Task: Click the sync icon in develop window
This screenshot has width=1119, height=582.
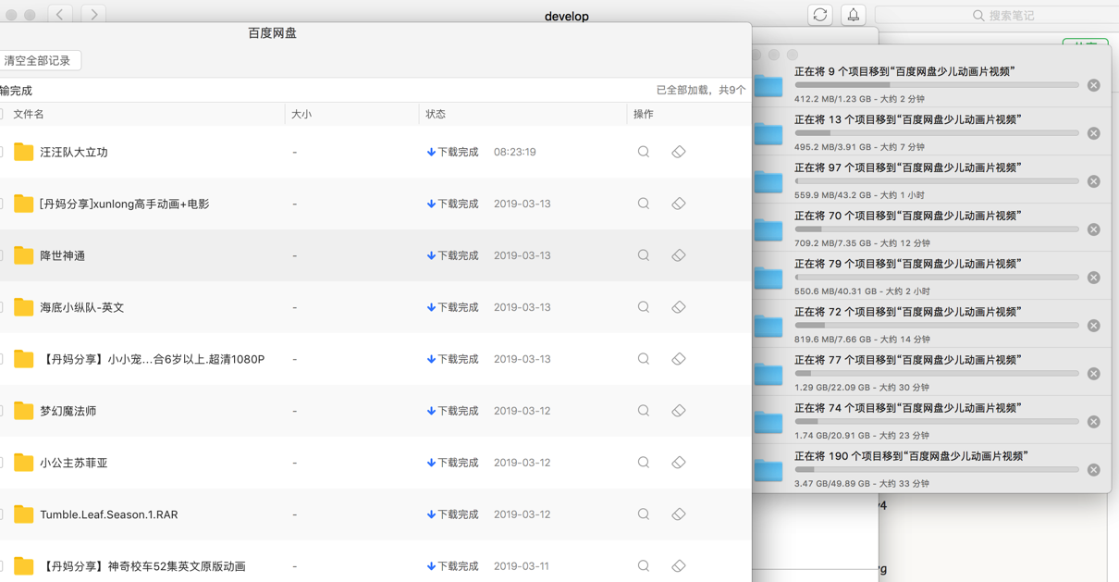Action: [x=820, y=15]
